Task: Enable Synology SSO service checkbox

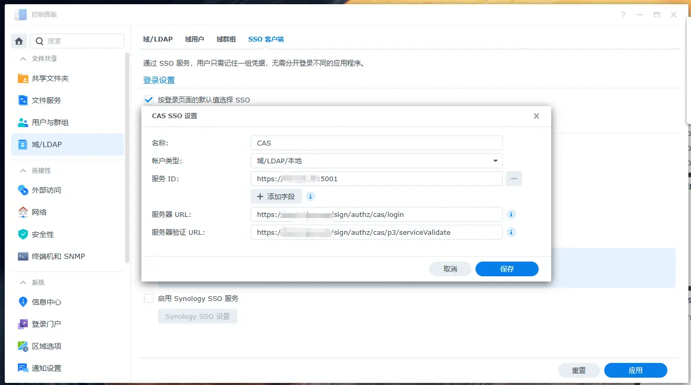Action: click(x=149, y=298)
